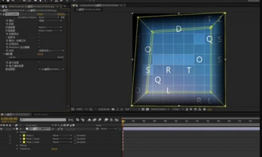This screenshot has width=262, height=157.
Task: Toggle Inverted checkbox for Mask 1
Action: coord(75,136)
